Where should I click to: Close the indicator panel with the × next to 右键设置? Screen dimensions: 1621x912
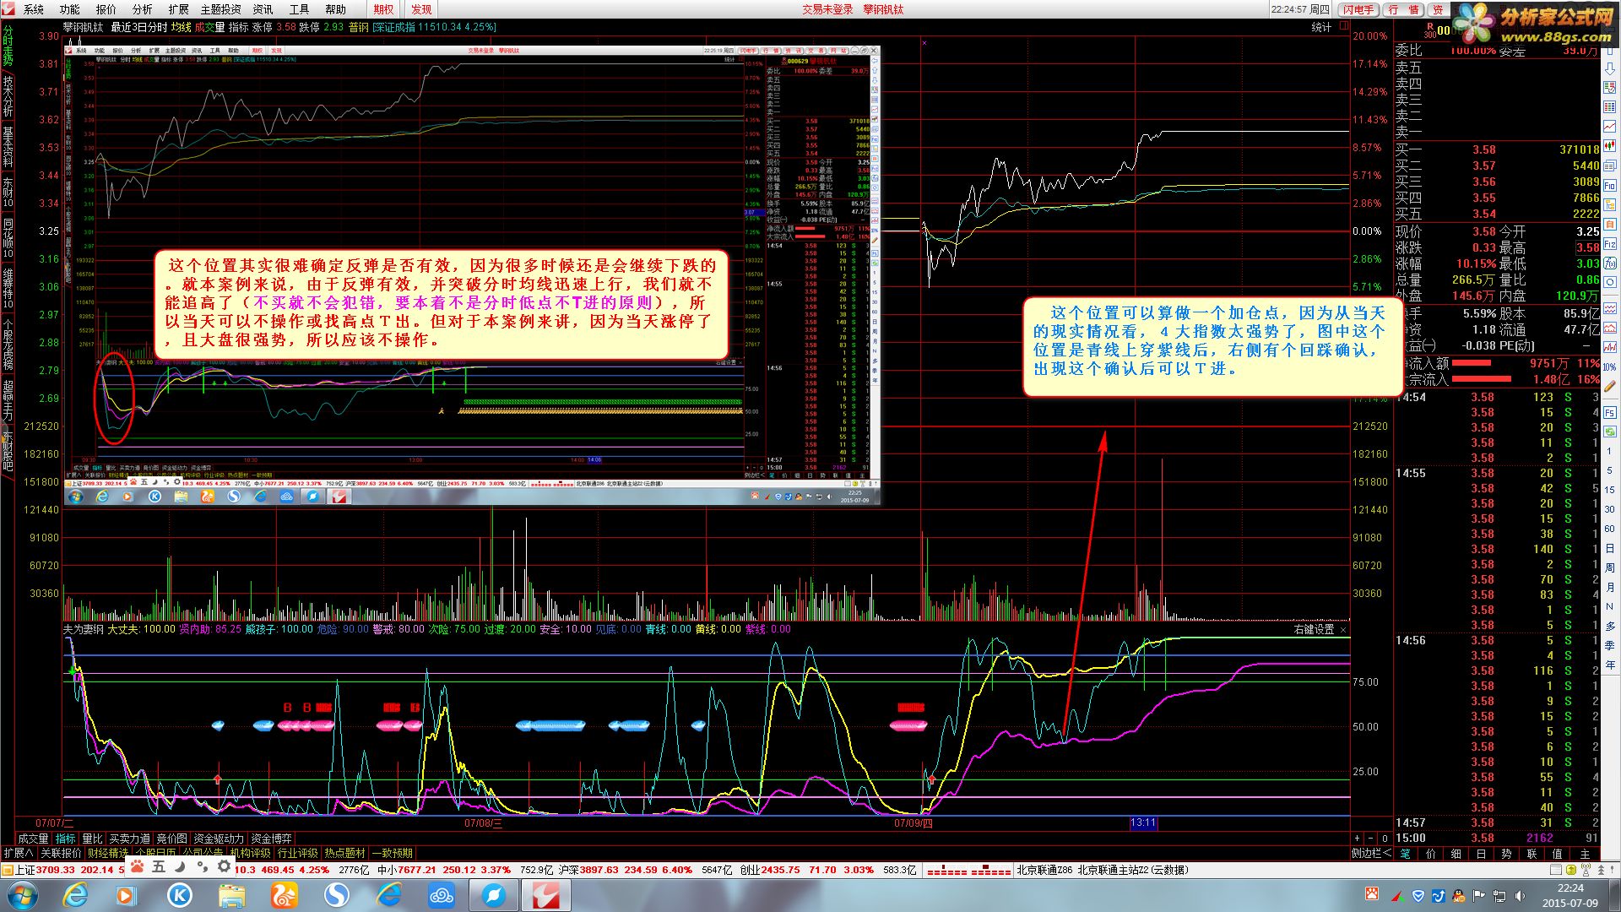[x=1343, y=630]
